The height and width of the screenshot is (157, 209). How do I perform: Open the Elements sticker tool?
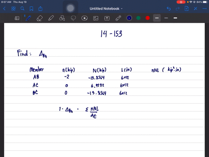click(x=84, y=18)
